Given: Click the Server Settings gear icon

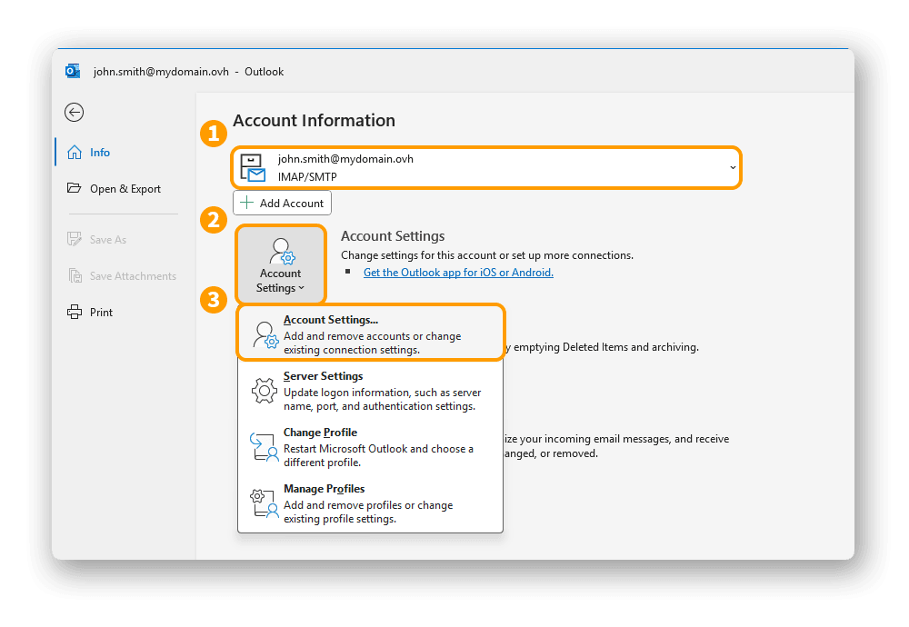Looking at the screenshot, I should (265, 391).
